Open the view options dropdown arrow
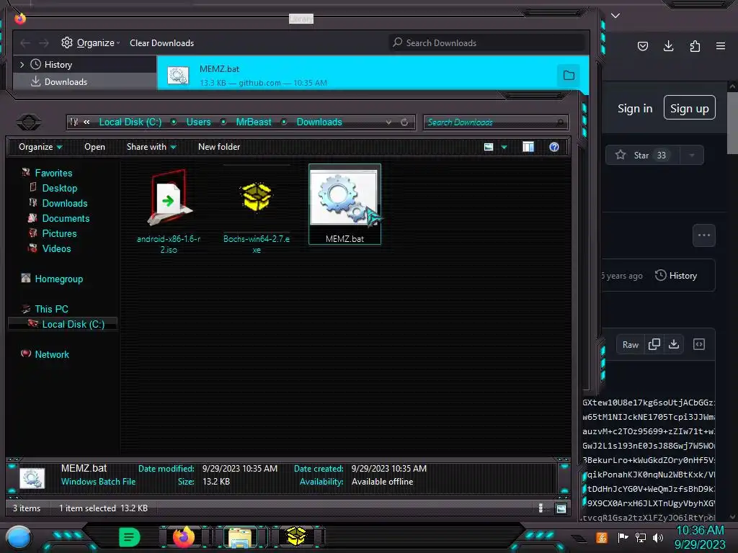738x553 pixels. tap(504, 147)
